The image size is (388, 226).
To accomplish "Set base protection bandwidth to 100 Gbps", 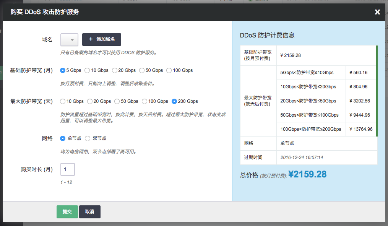I will point(169,70).
